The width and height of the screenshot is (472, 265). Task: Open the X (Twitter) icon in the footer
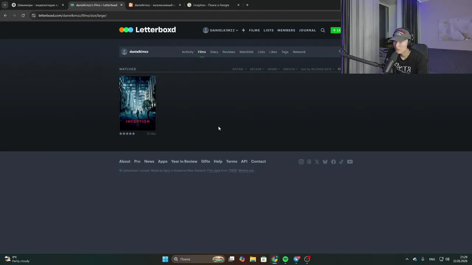click(x=317, y=162)
